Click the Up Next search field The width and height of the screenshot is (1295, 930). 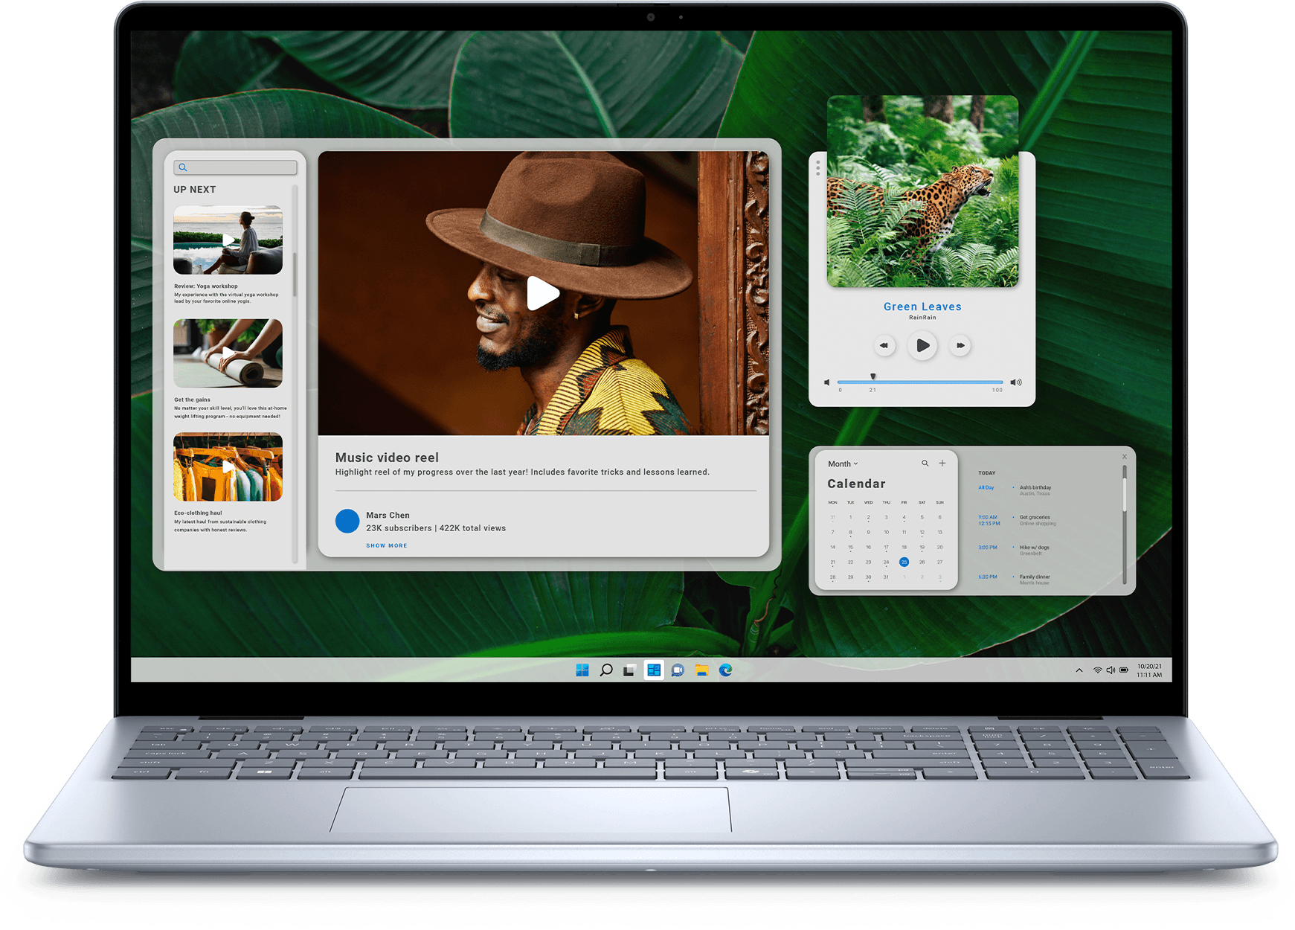pos(235,167)
